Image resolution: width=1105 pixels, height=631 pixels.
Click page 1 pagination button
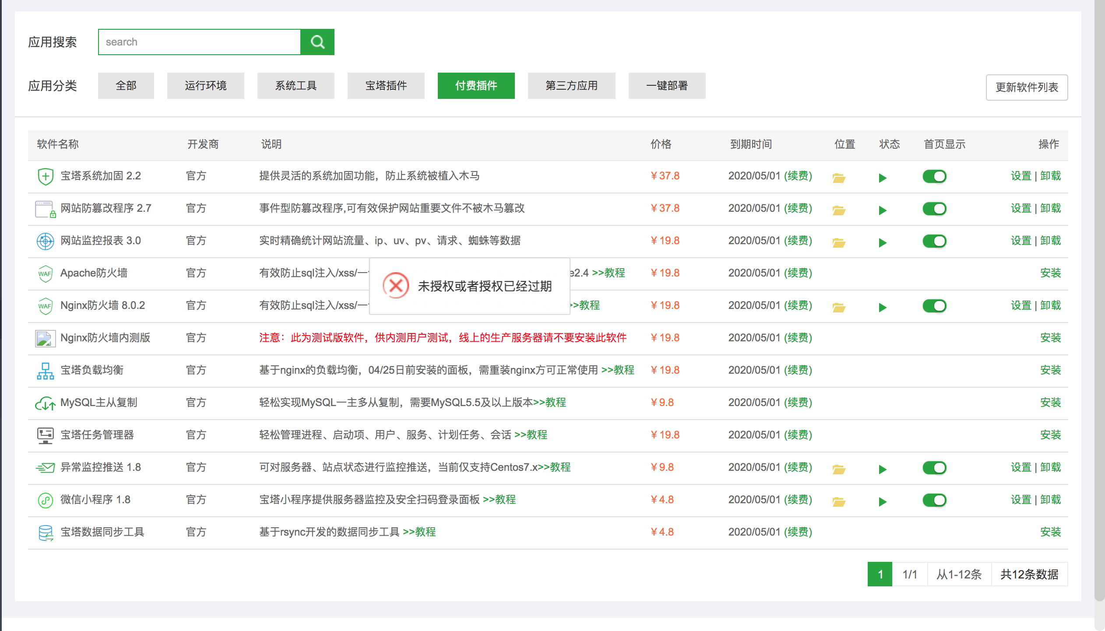(x=880, y=574)
